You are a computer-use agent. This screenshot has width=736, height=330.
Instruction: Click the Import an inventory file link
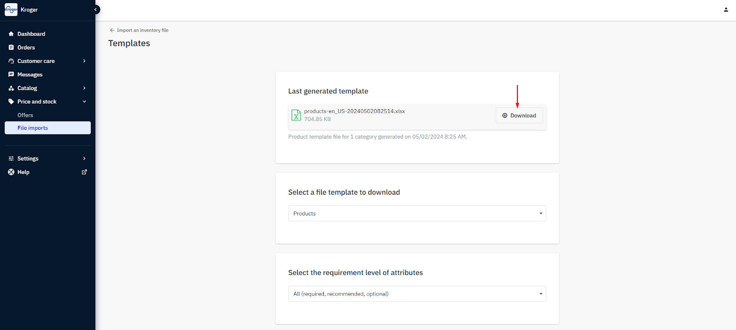pos(143,30)
